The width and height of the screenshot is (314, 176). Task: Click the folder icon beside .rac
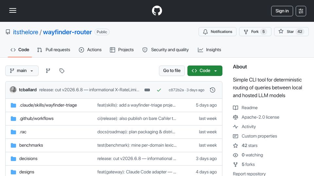pyautogui.click(x=13, y=132)
